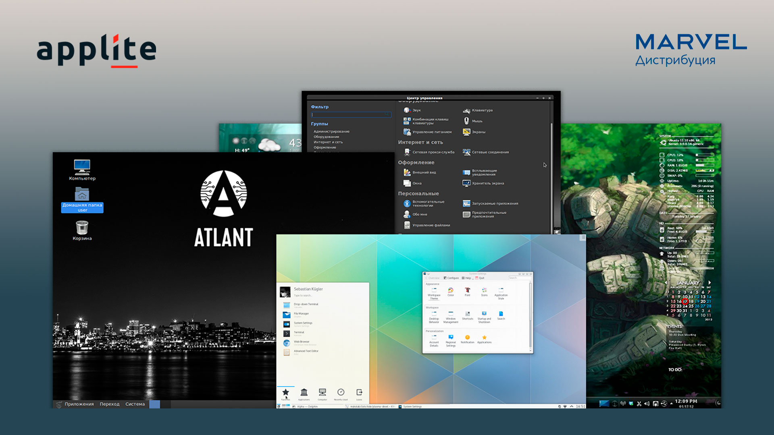Screen dimensions: 774x435
Task: Select Оборудование group in sidebar
Action: [326, 137]
